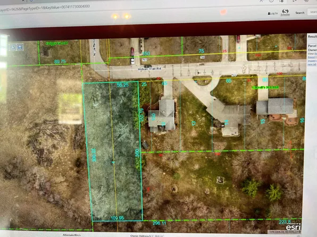Click the green '3rd Add' subdivision label
317x237 pixels.
pyautogui.click(x=265, y=87)
